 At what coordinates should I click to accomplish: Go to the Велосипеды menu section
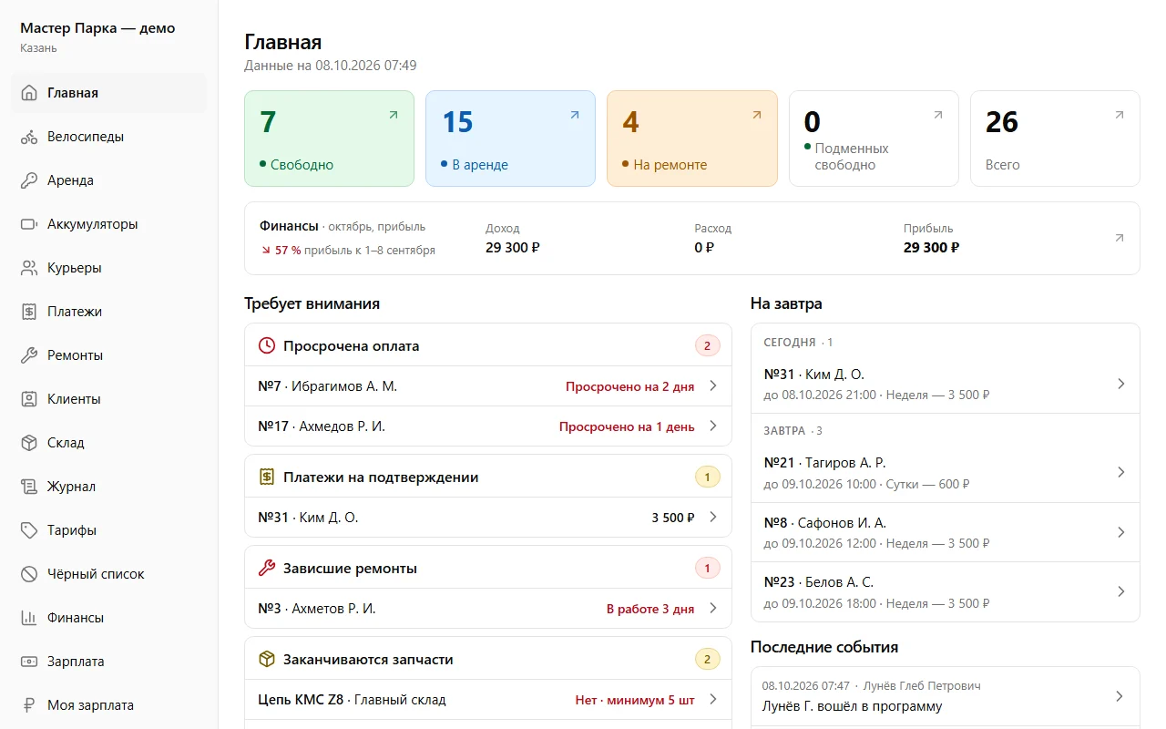(x=109, y=137)
